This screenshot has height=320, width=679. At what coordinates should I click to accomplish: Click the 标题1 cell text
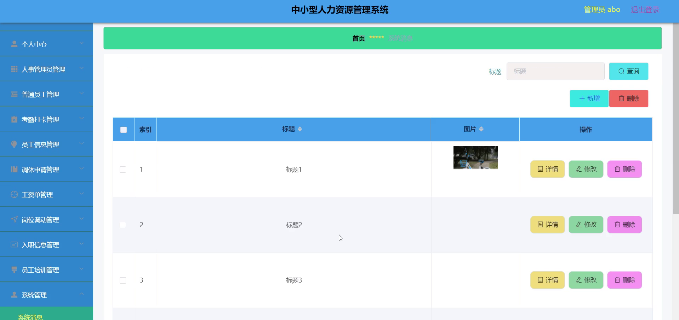[x=294, y=170]
